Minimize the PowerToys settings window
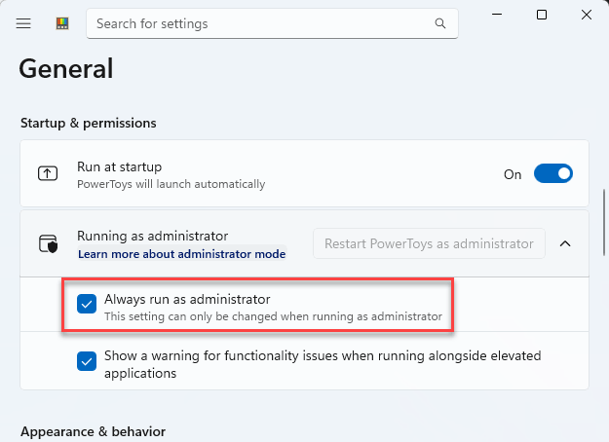609x442 pixels. 497,15
